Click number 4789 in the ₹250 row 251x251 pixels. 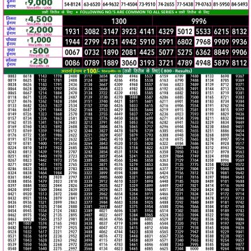(185, 63)
